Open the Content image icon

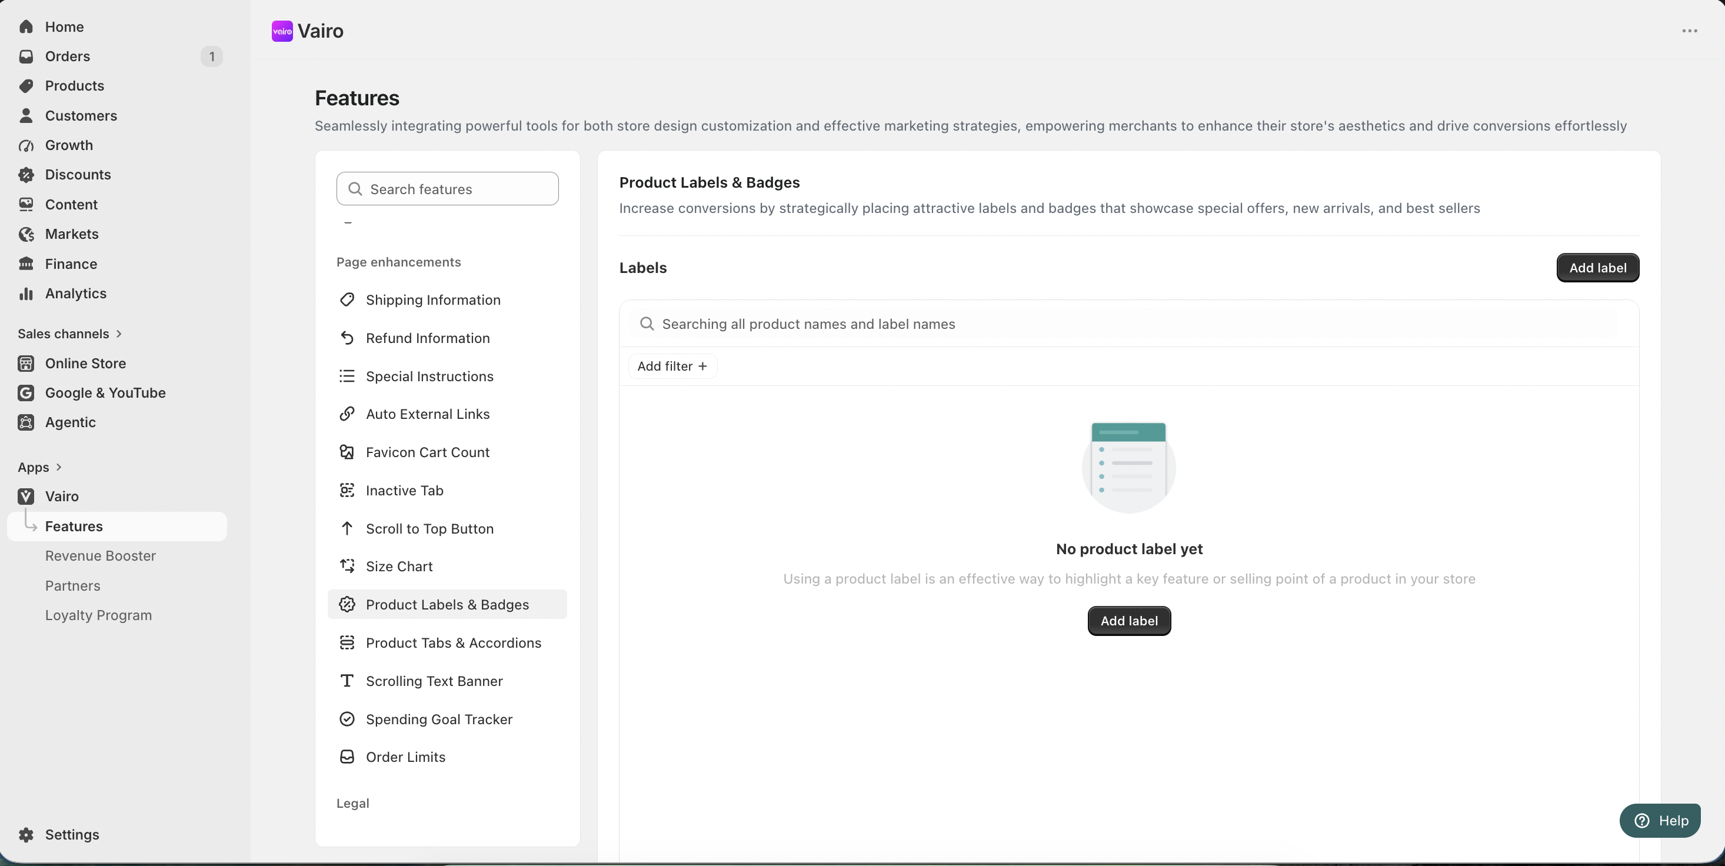click(x=26, y=204)
